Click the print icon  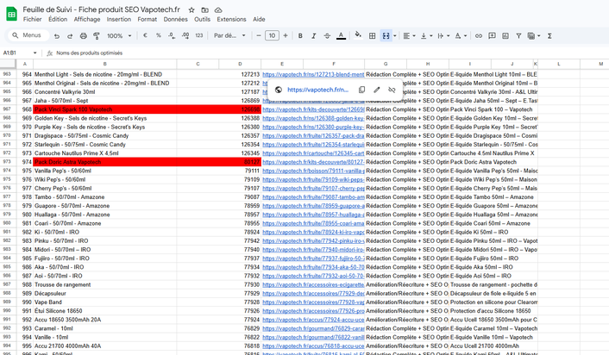tap(83, 36)
